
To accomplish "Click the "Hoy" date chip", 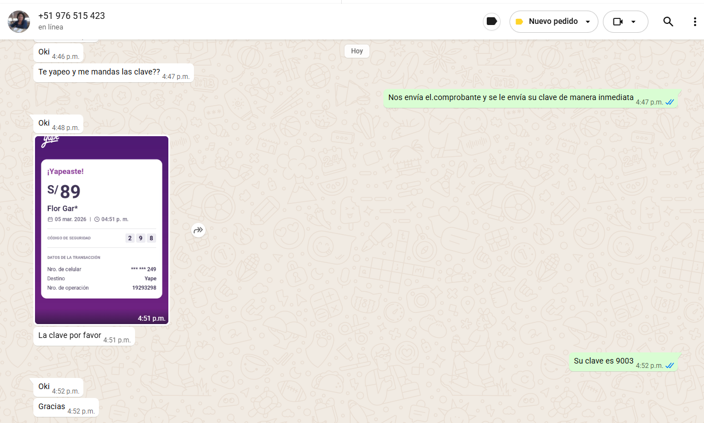I will (357, 51).
